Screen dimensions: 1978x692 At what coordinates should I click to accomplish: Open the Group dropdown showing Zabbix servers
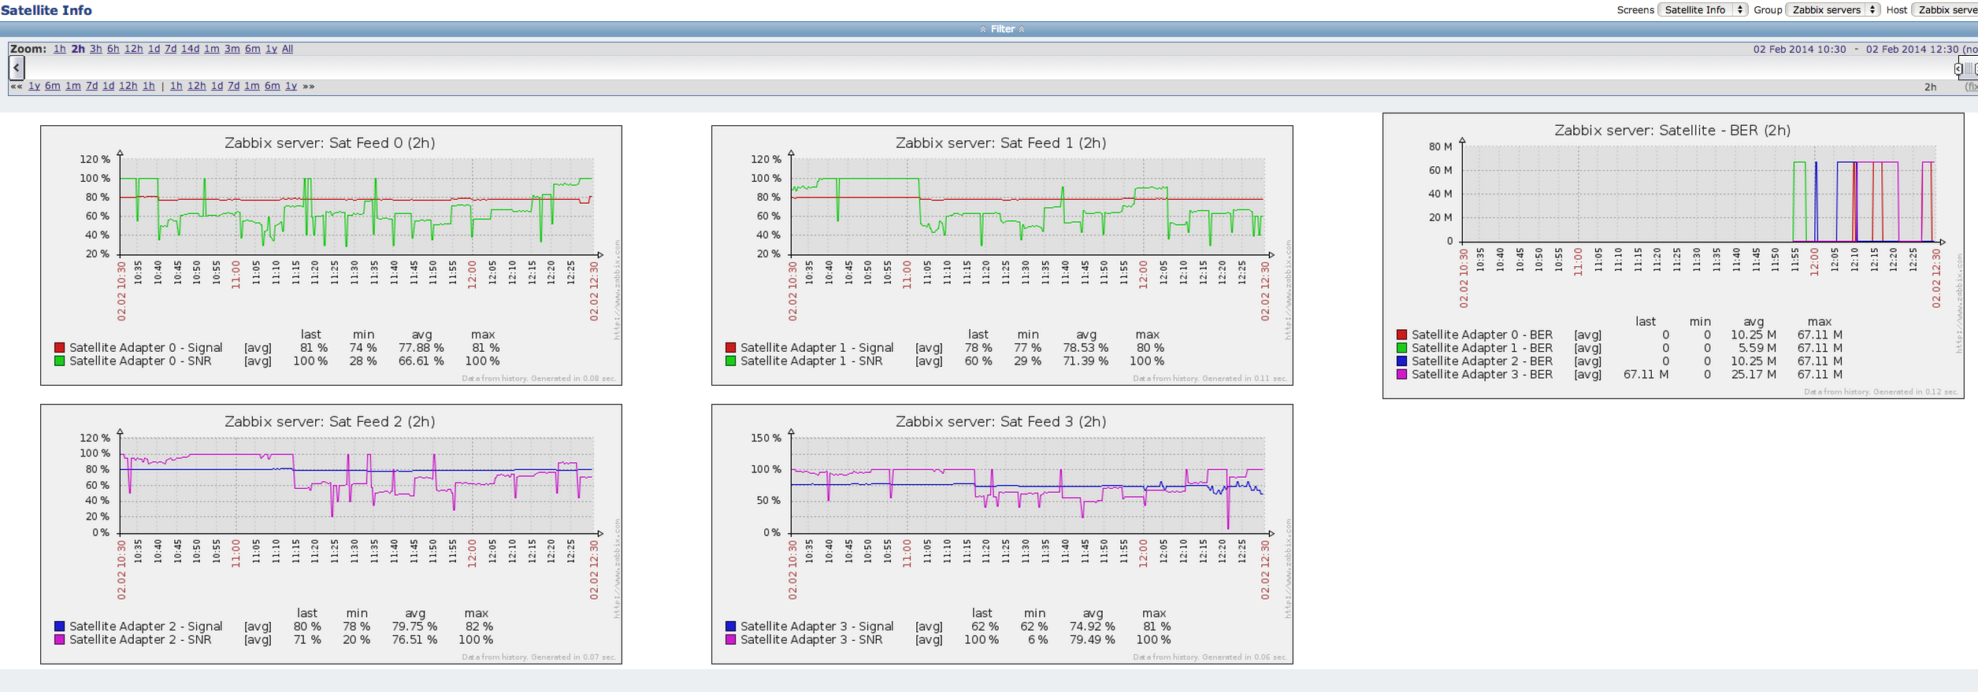coord(1833,9)
